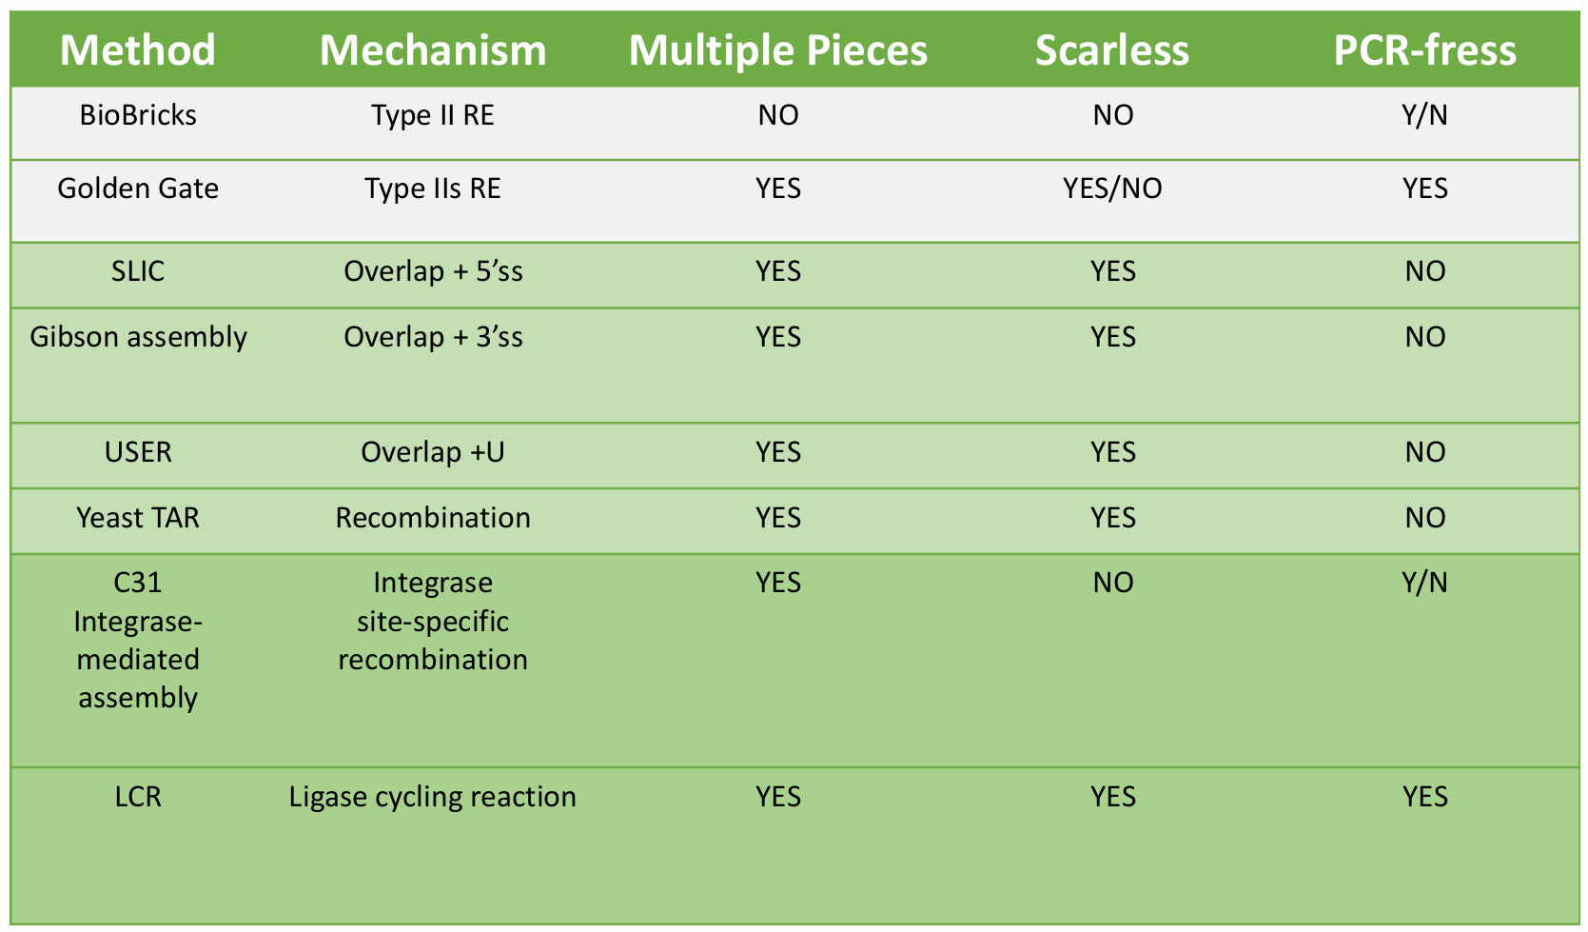
Task: Click the BioBricks method cell
Action: (138, 115)
